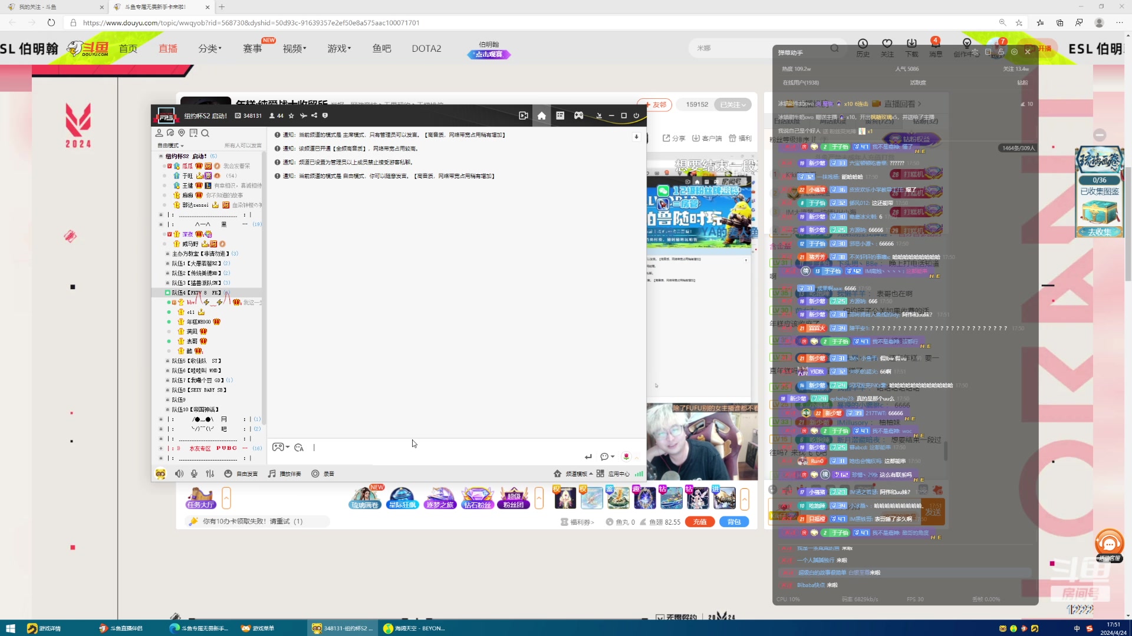Click the airplane icon in YY channel header
This screenshot has height=636, width=1132.
pos(303,115)
